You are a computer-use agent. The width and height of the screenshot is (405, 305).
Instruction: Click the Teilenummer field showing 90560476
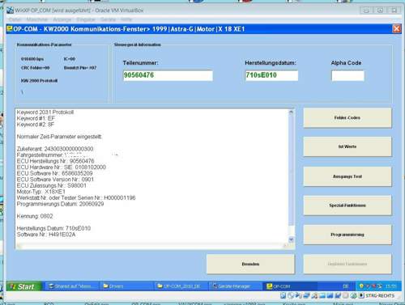point(168,75)
